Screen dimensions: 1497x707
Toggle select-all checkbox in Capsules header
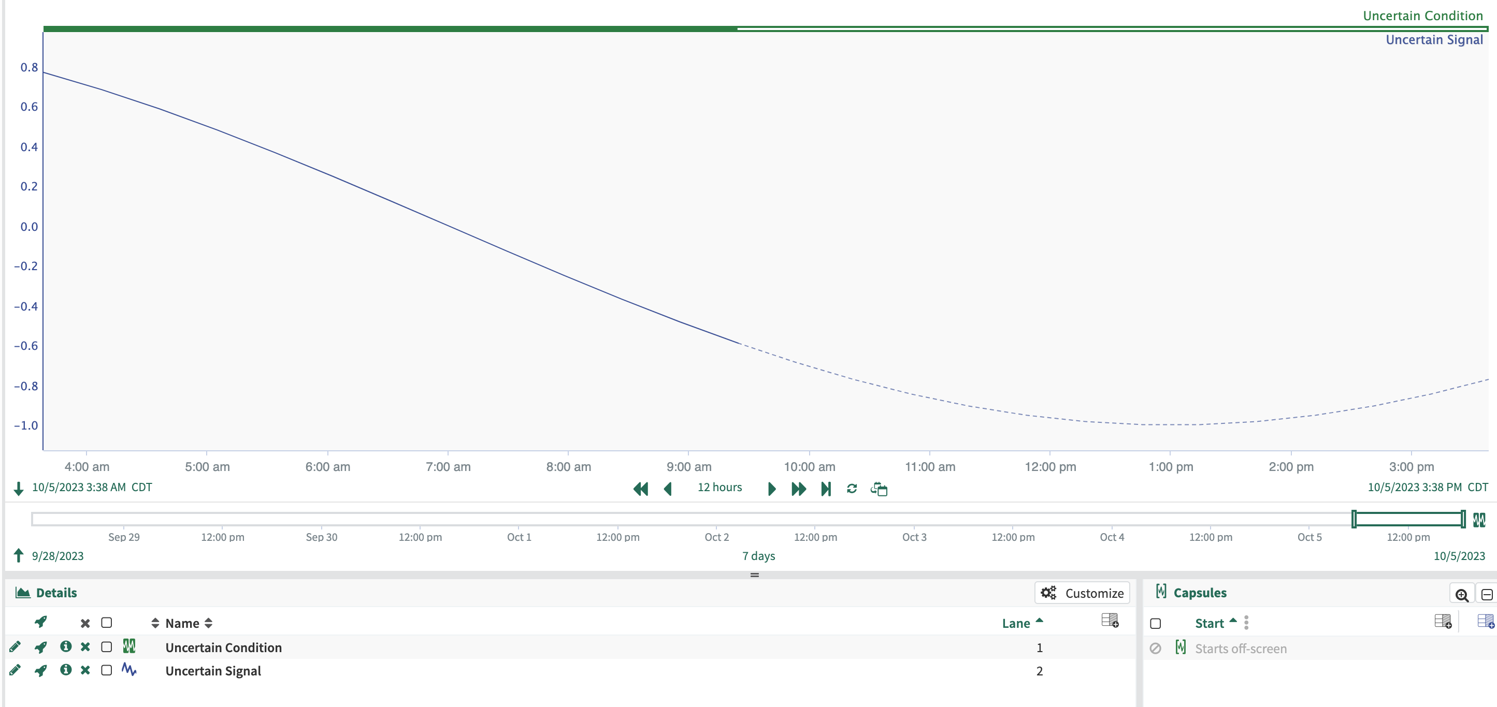1155,624
